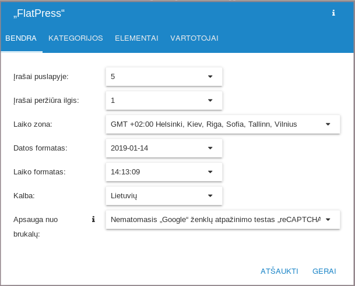Select the Bendra tab
Screen dimensions: 355x286
21,38
